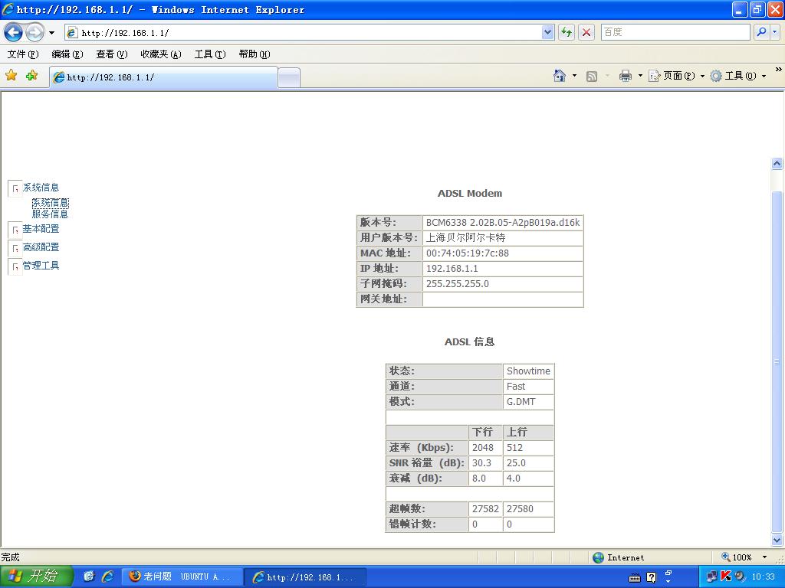This screenshot has width=785, height=588.
Task: Click the magnifier search icon
Action: pyautogui.click(x=761, y=32)
